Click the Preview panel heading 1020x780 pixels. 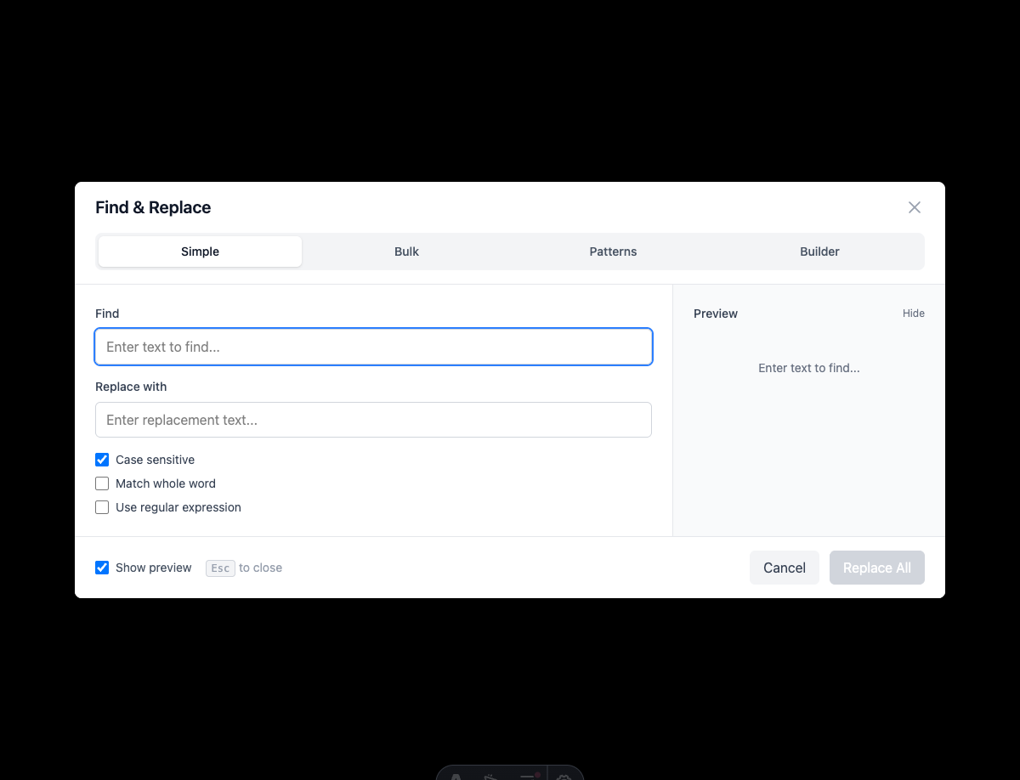pyautogui.click(x=715, y=313)
